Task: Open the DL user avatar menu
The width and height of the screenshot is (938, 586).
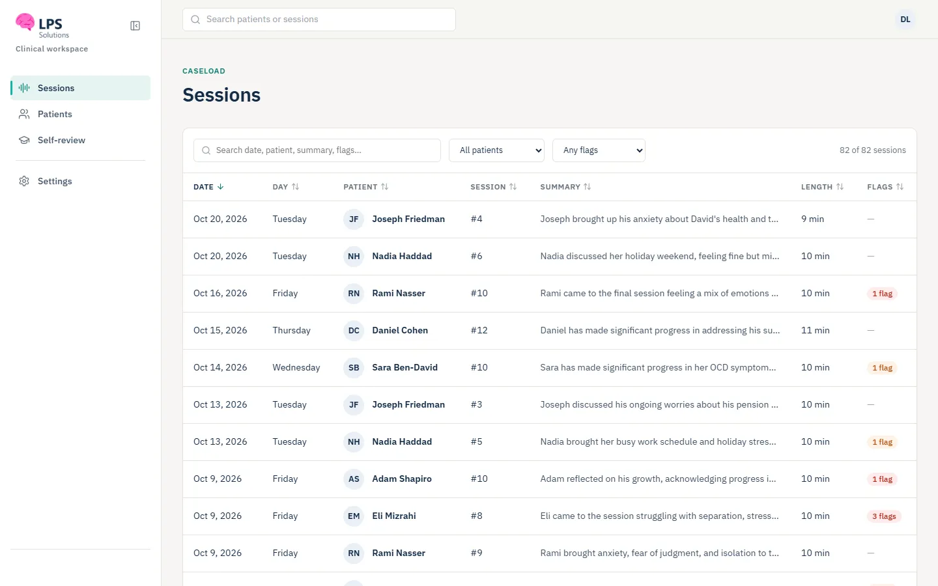Action: 905,20
